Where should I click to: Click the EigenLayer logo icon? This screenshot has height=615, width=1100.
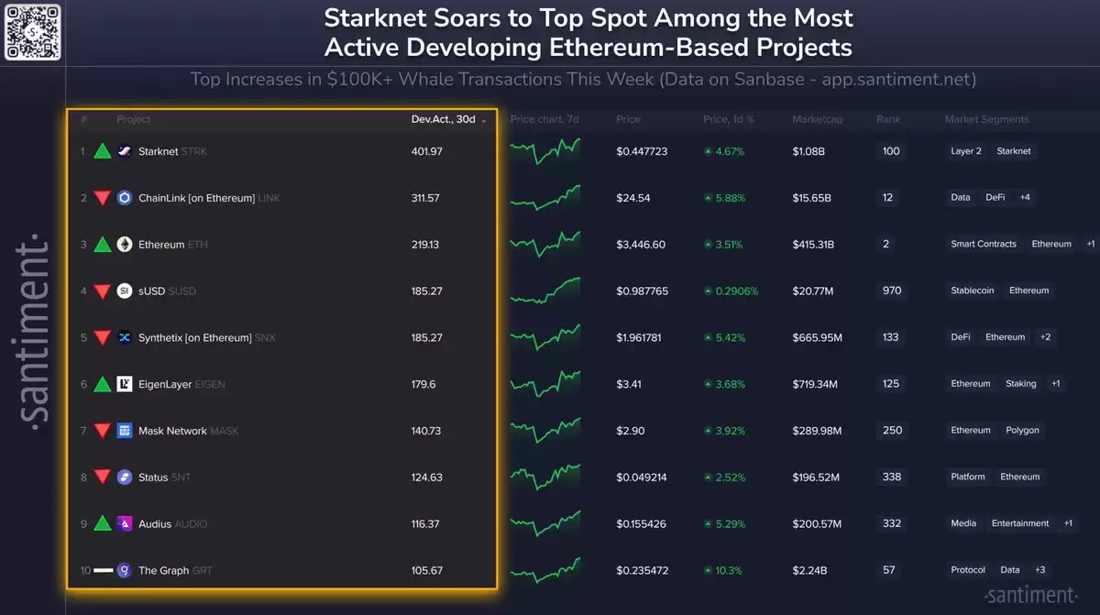pyautogui.click(x=125, y=384)
